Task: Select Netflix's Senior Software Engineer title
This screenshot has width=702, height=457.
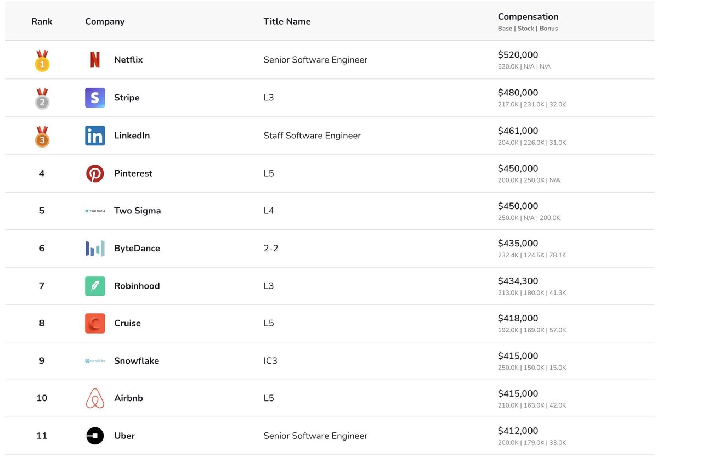Action: coord(315,60)
